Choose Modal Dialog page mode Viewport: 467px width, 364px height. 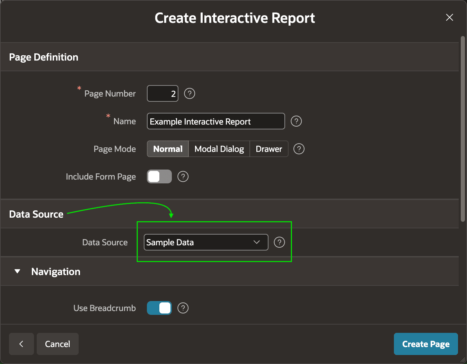[x=219, y=149]
